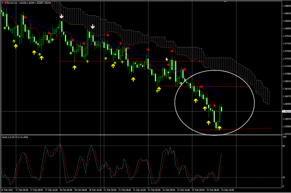Select the chart shift triangle on top edge
291x193 pixels.
point(225,1)
